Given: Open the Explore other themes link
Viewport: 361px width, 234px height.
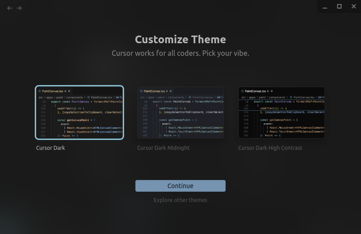Looking at the screenshot, I should (x=180, y=200).
